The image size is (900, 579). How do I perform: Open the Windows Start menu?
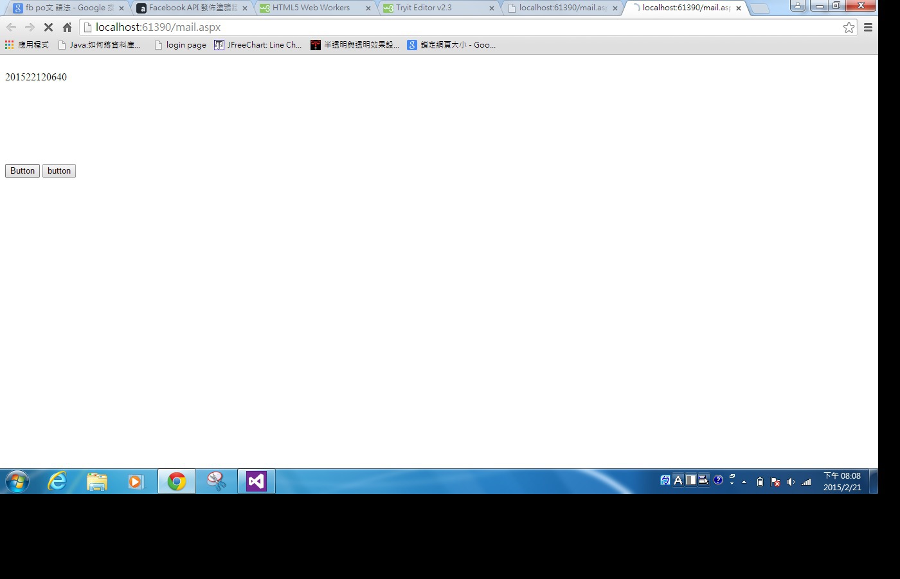click(x=17, y=481)
